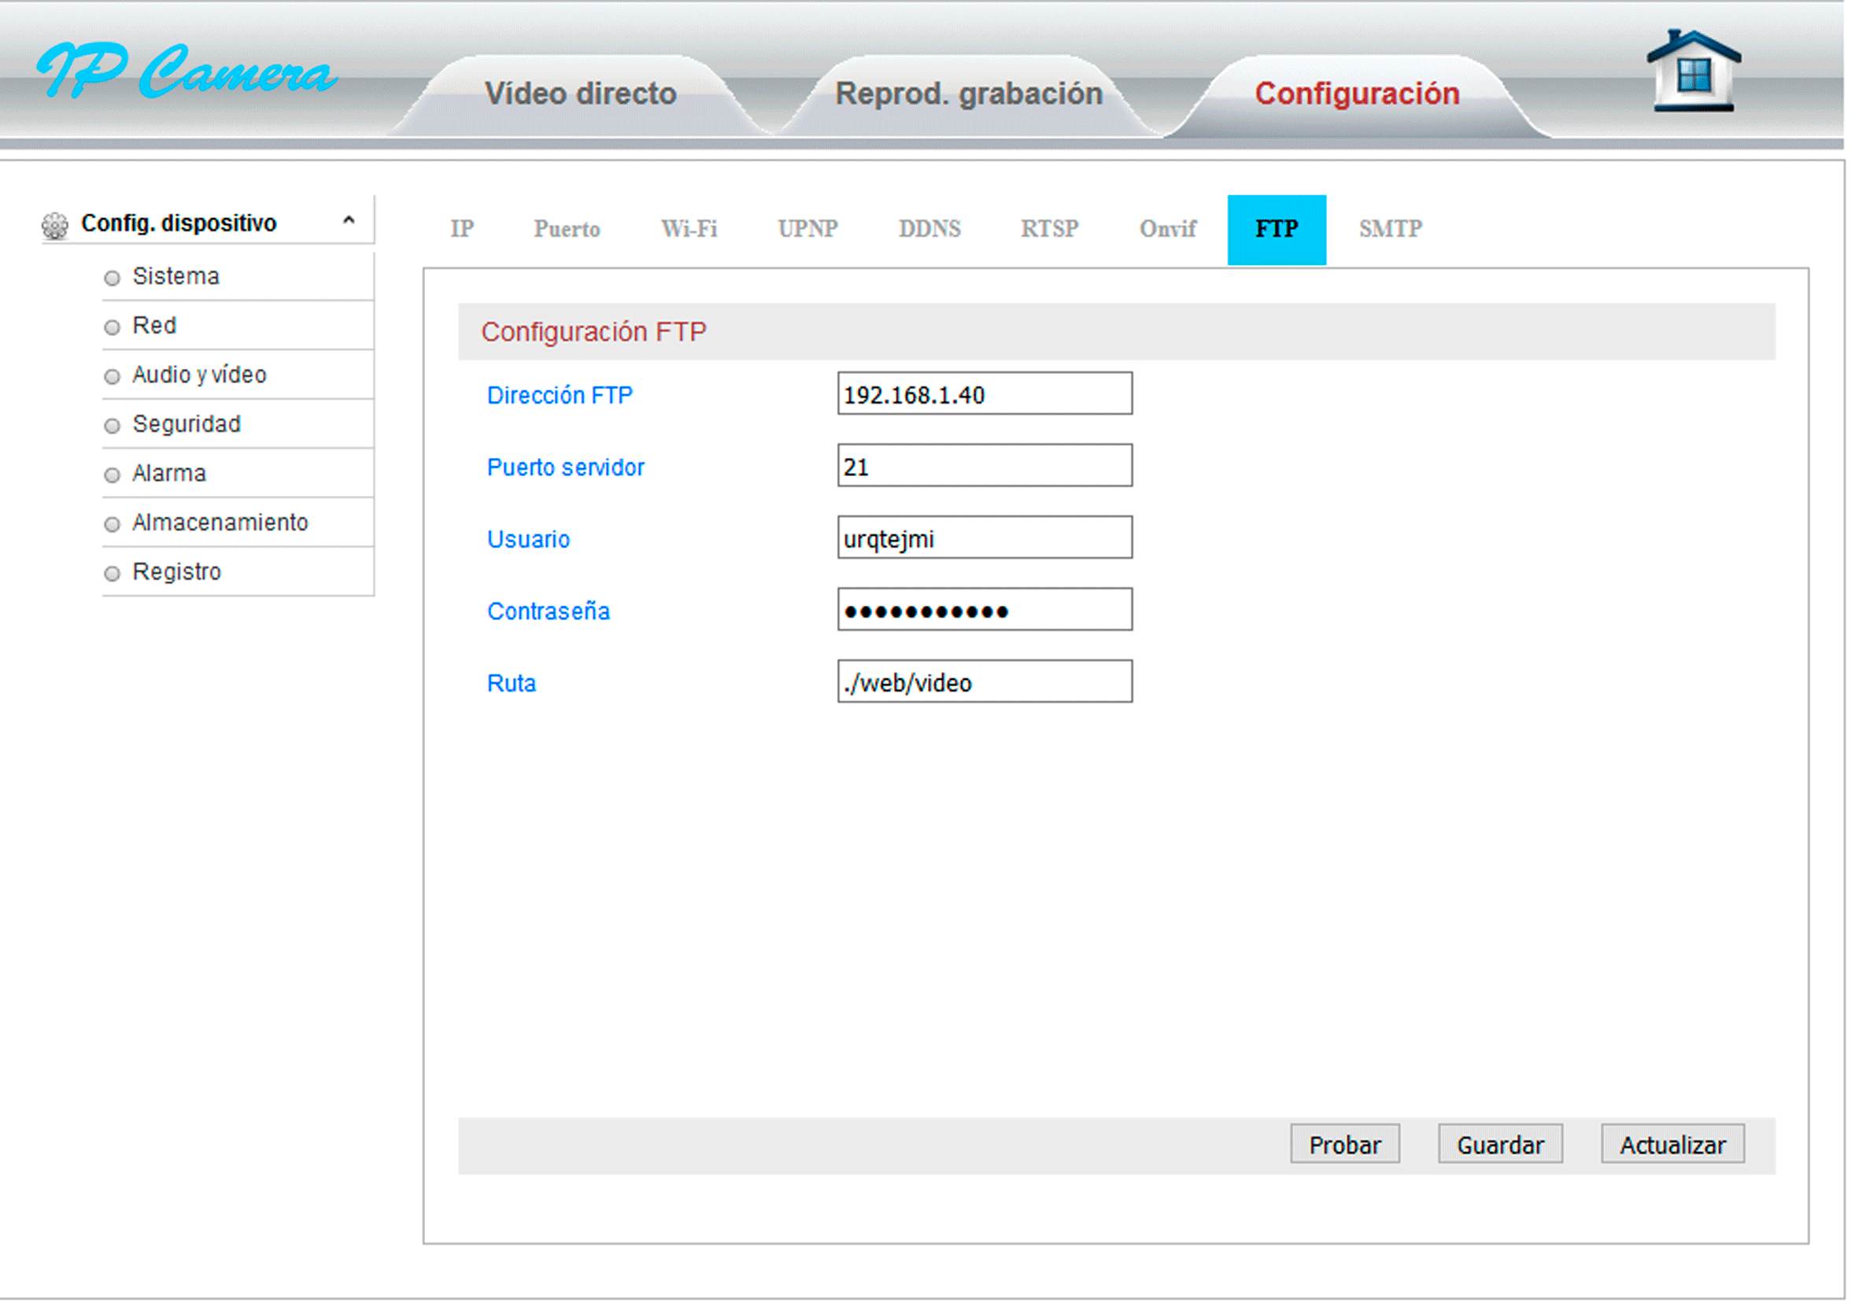Open the DDNS network tab
The image size is (1859, 1311).
929,229
